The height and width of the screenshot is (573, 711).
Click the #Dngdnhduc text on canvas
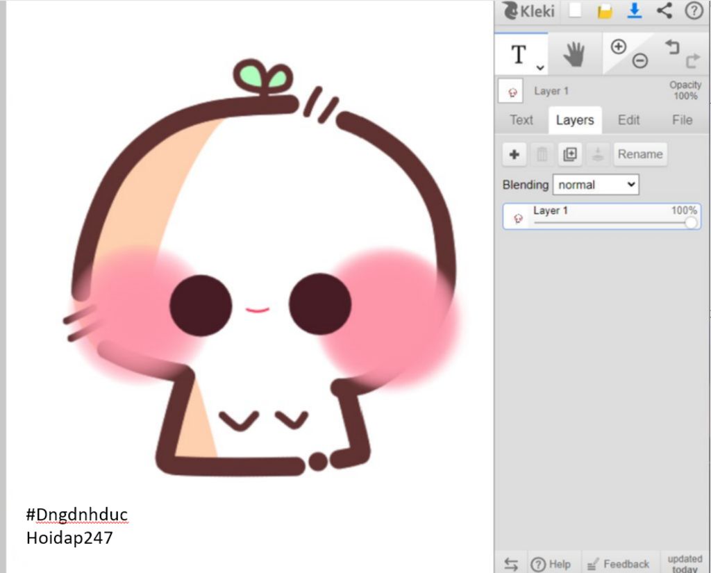pyautogui.click(x=76, y=514)
